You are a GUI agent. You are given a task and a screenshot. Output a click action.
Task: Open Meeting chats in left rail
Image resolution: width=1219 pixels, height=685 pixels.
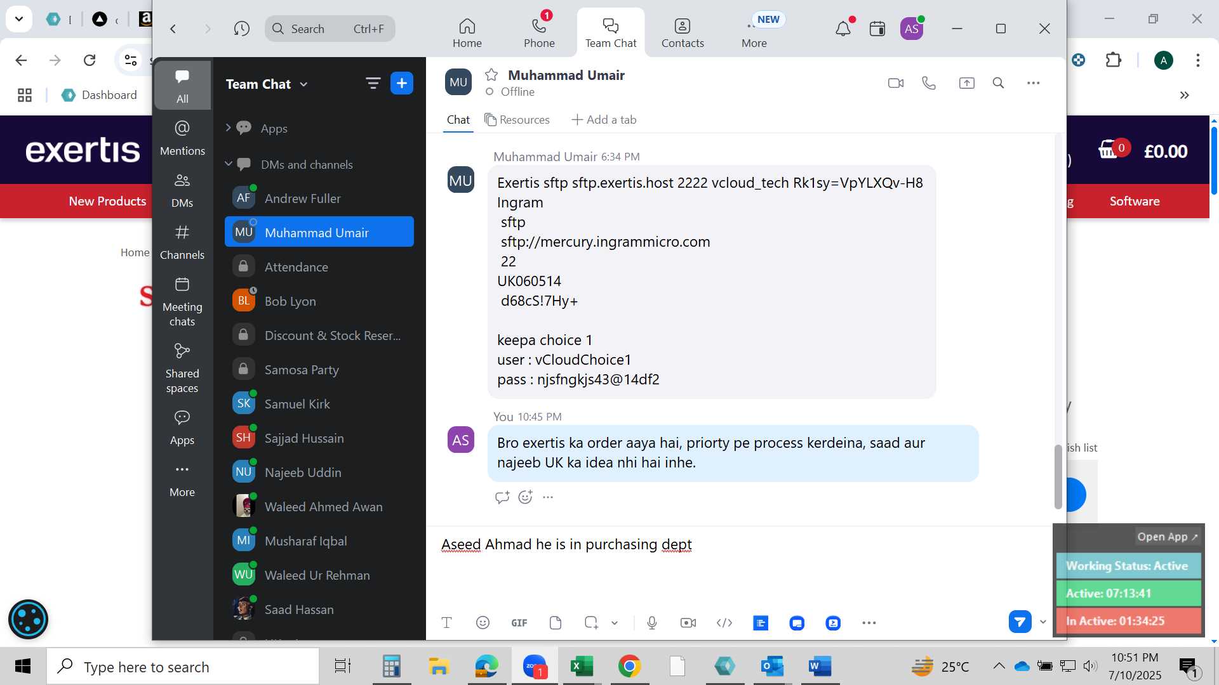[x=182, y=302]
